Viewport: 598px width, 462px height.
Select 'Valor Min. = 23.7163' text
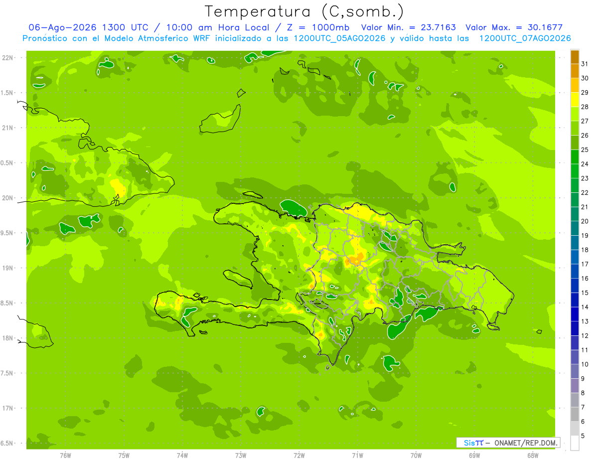click(x=408, y=27)
